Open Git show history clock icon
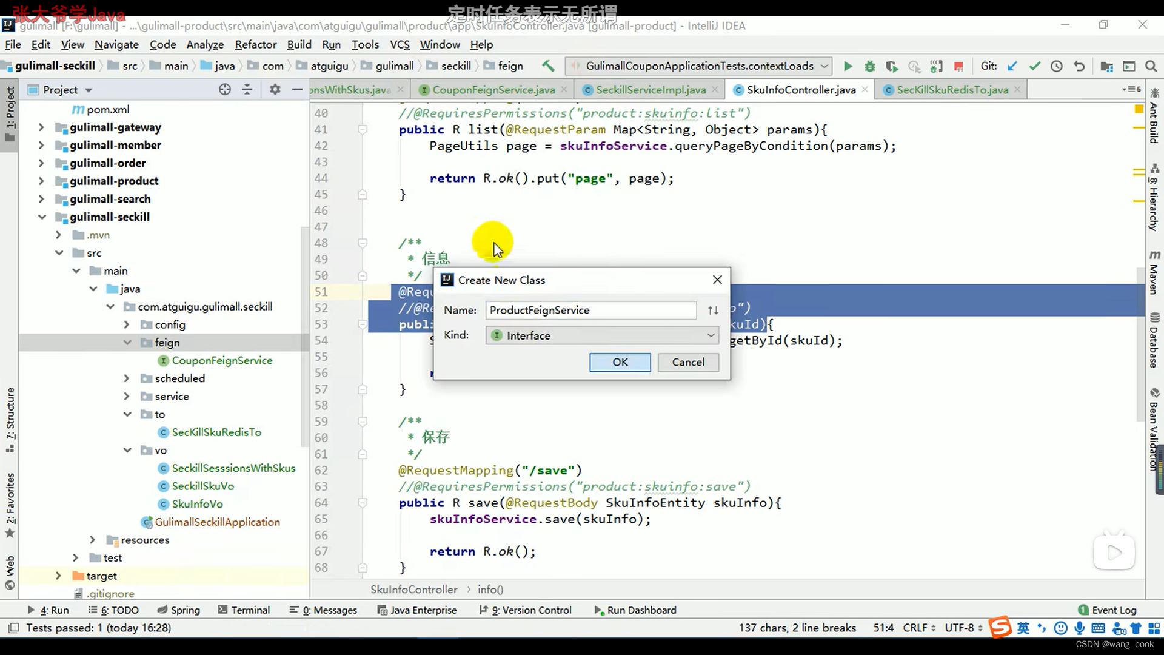 click(1056, 66)
